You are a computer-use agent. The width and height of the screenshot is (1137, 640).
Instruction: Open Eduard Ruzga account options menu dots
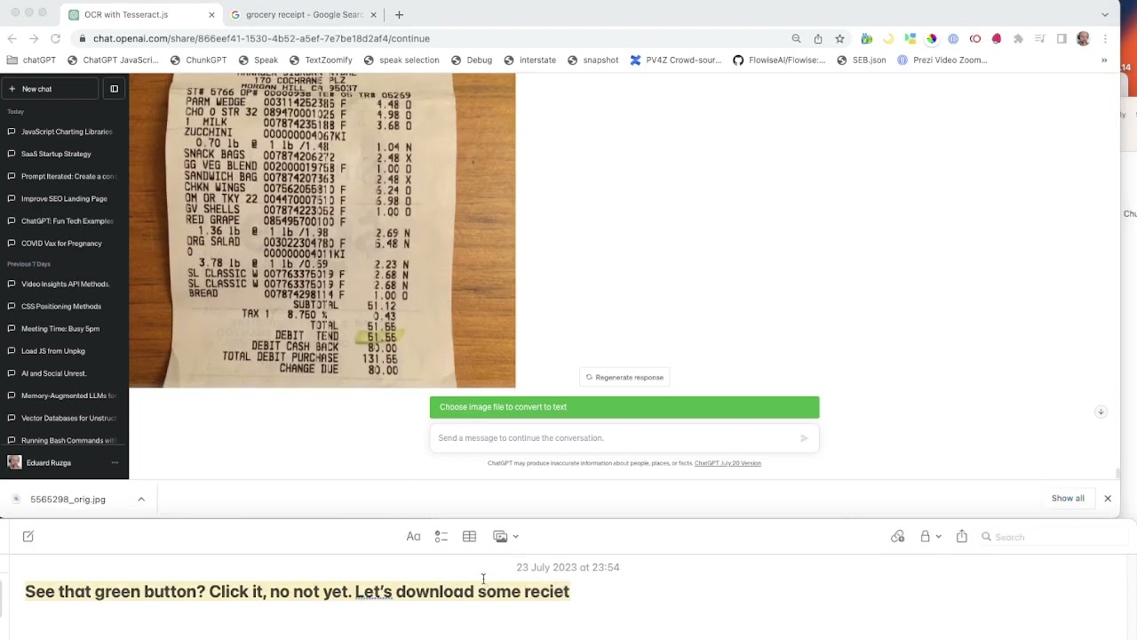point(115,463)
